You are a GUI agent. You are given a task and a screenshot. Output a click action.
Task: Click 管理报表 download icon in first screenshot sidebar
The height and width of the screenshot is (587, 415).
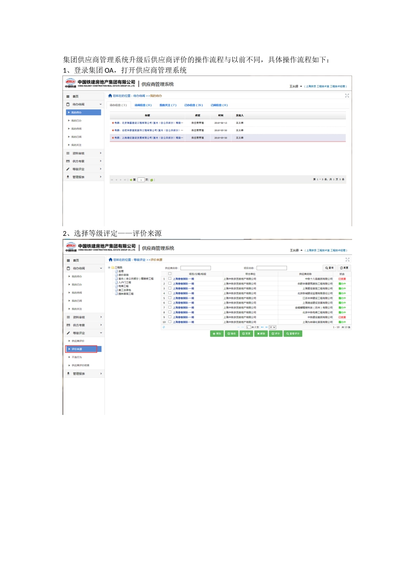click(68, 177)
